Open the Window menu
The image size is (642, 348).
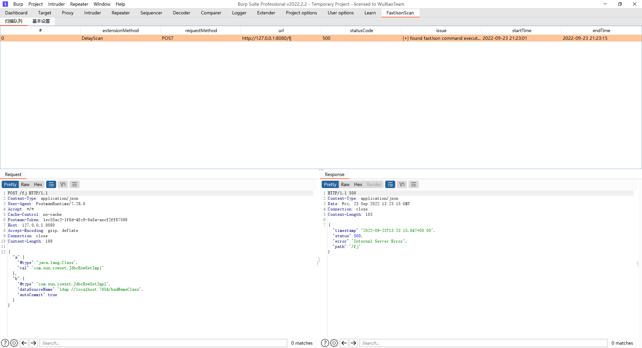pos(102,4)
